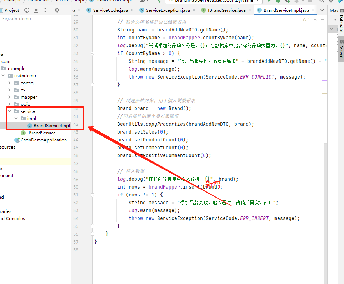Select BrandServiceImpl in the project tree
Screen dimensions: 344x284
click(x=51, y=125)
